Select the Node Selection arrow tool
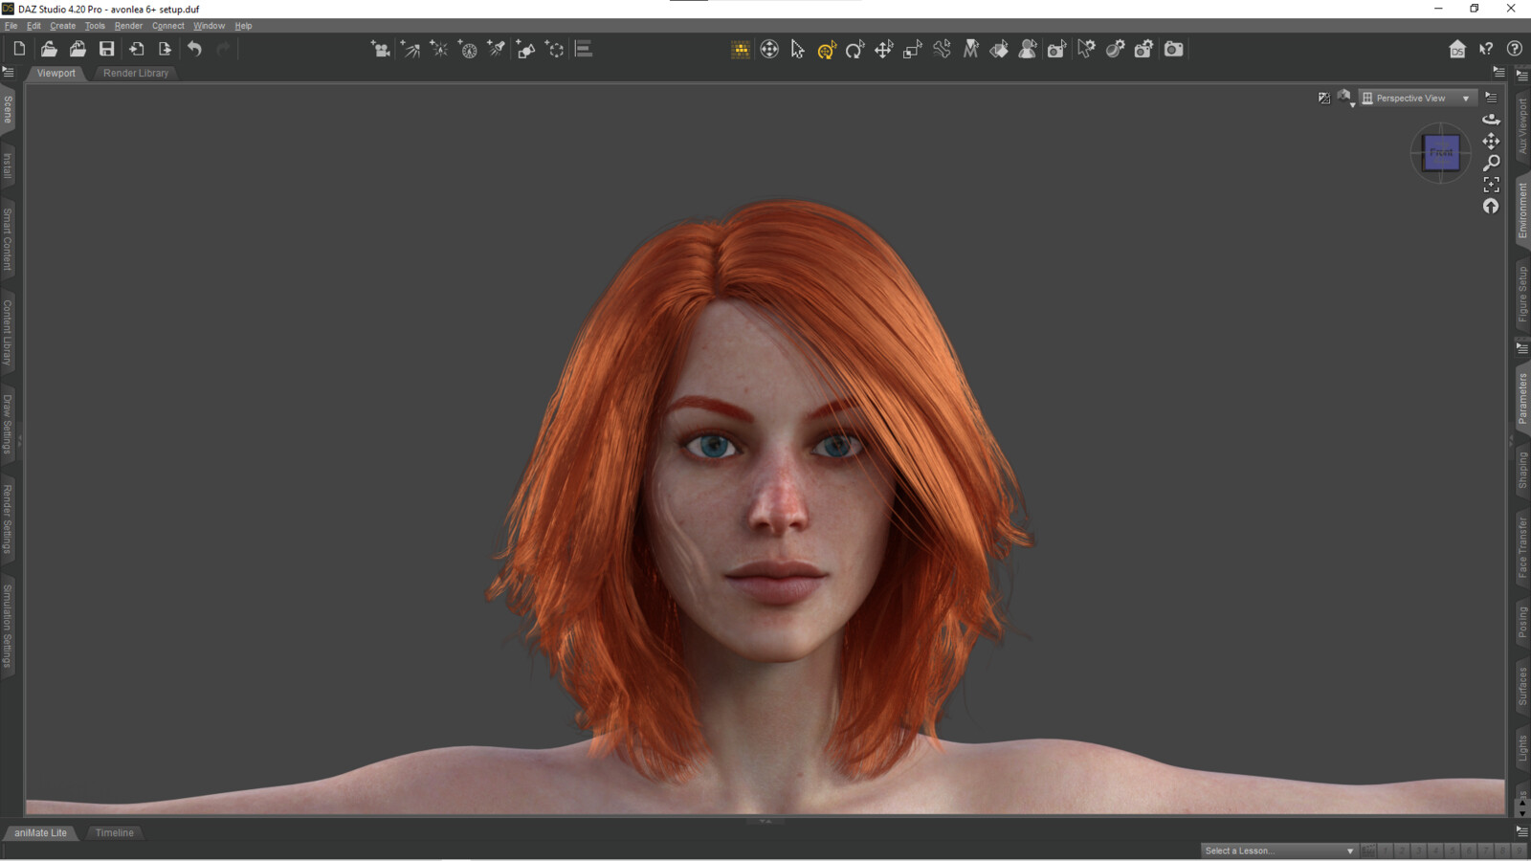1531x861 pixels. 798,50
